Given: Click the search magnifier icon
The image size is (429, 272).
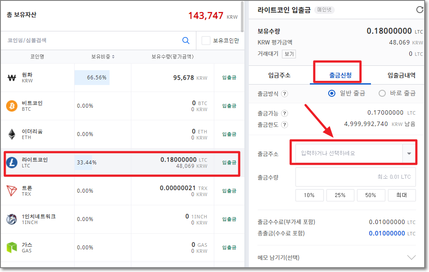Looking at the screenshot, I should [x=186, y=41].
